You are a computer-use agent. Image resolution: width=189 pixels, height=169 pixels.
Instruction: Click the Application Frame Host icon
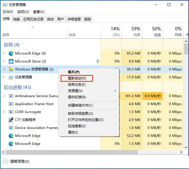[x=11, y=104]
